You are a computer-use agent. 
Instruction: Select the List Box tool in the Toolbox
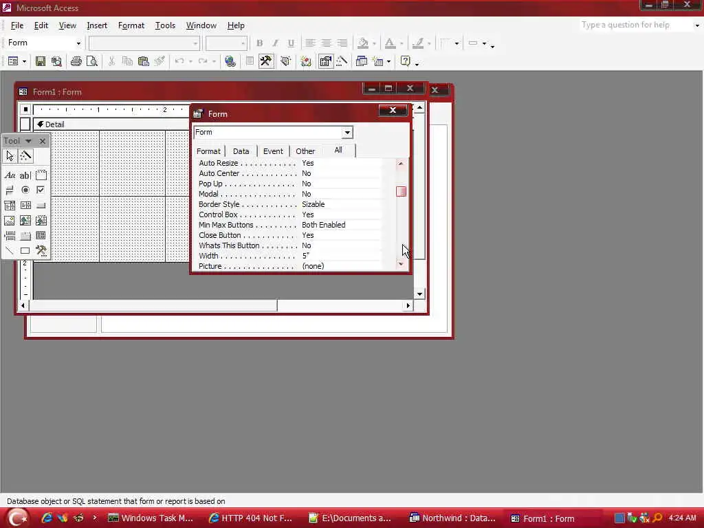coord(25,206)
